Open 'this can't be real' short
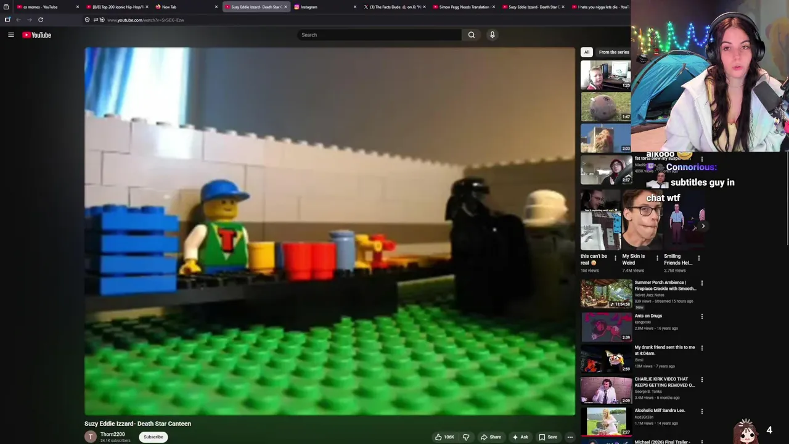Viewport: 789px width, 444px height. point(600,220)
